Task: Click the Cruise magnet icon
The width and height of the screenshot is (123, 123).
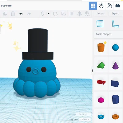Action: (x=87, y=14)
